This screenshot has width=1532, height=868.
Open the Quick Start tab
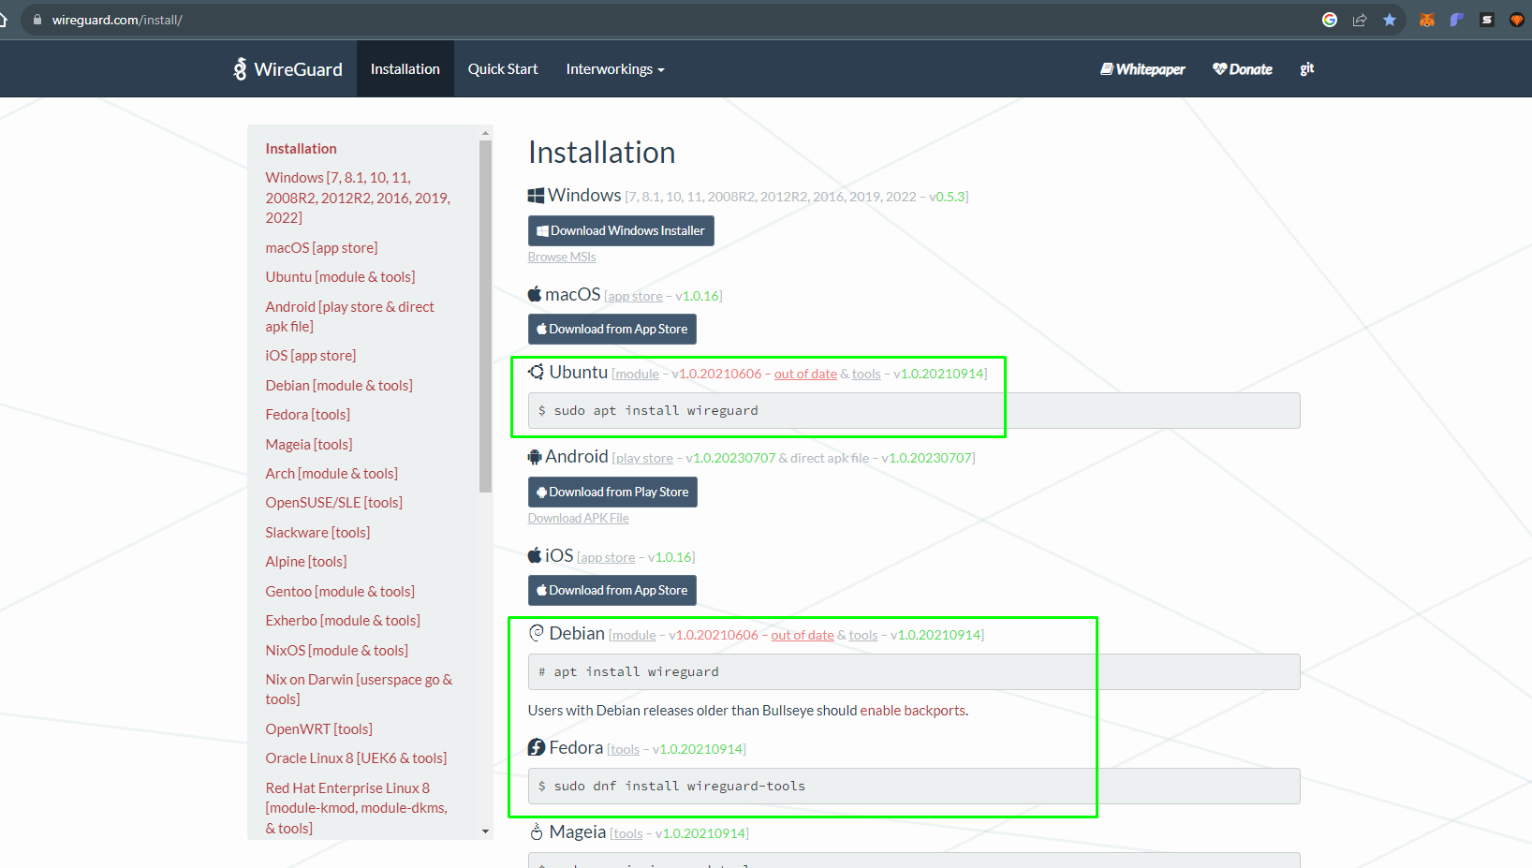503,69
